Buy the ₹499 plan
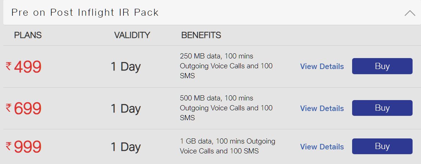 382,66
